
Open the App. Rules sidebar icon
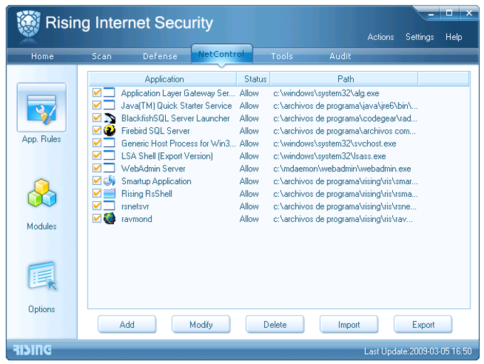[42, 108]
